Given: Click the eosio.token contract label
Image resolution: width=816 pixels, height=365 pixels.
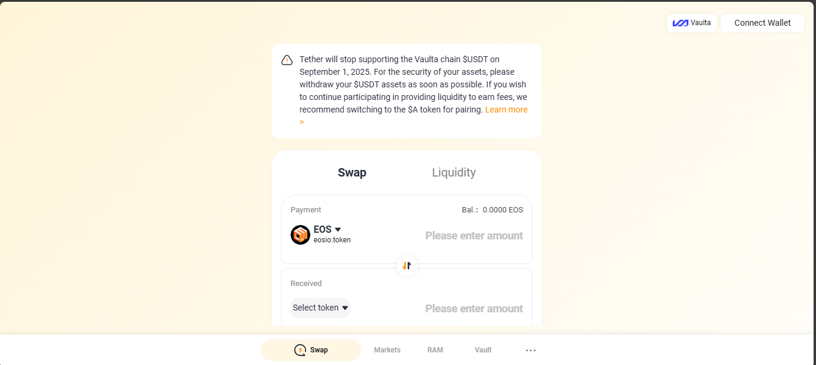Looking at the screenshot, I should pyautogui.click(x=332, y=241).
